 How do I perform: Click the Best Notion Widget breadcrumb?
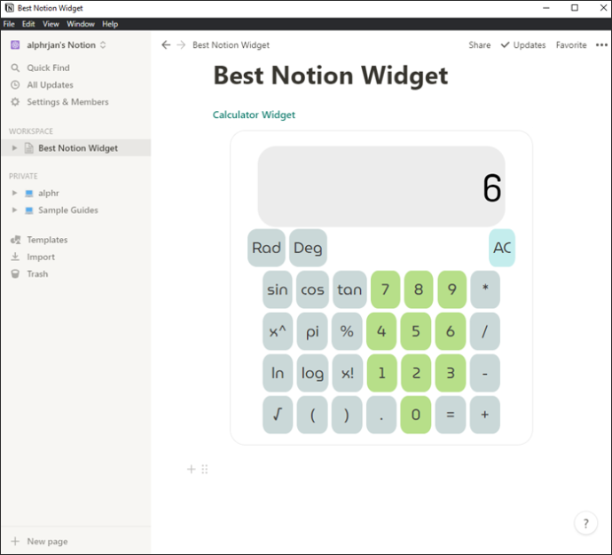tap(231, 45)
